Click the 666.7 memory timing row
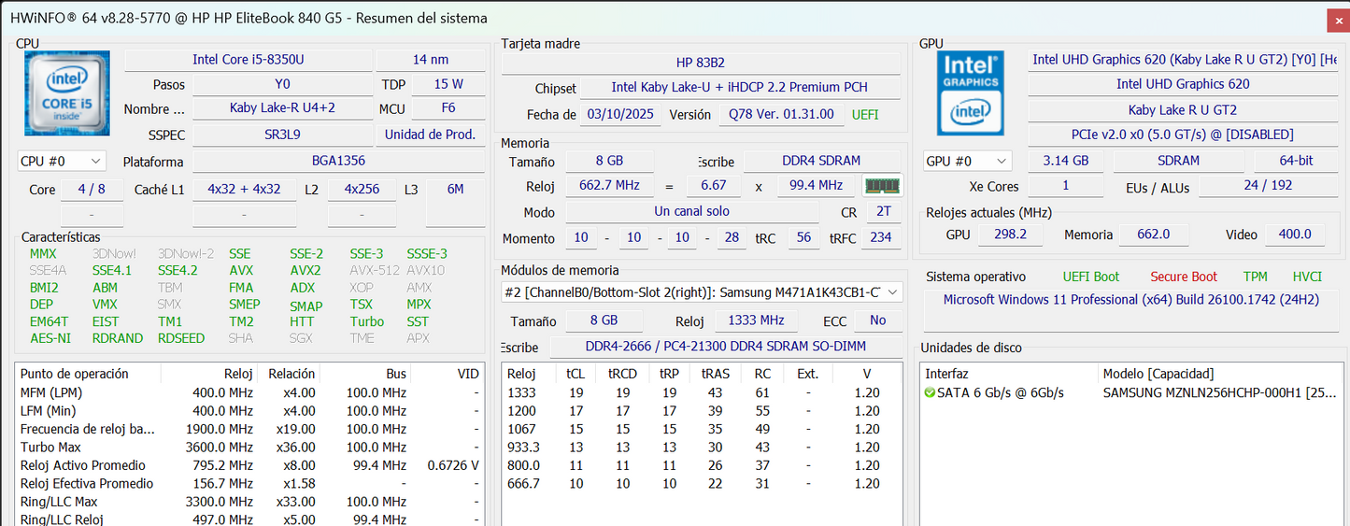Viewport: 1350px width, 526px height. pos(702,483)
